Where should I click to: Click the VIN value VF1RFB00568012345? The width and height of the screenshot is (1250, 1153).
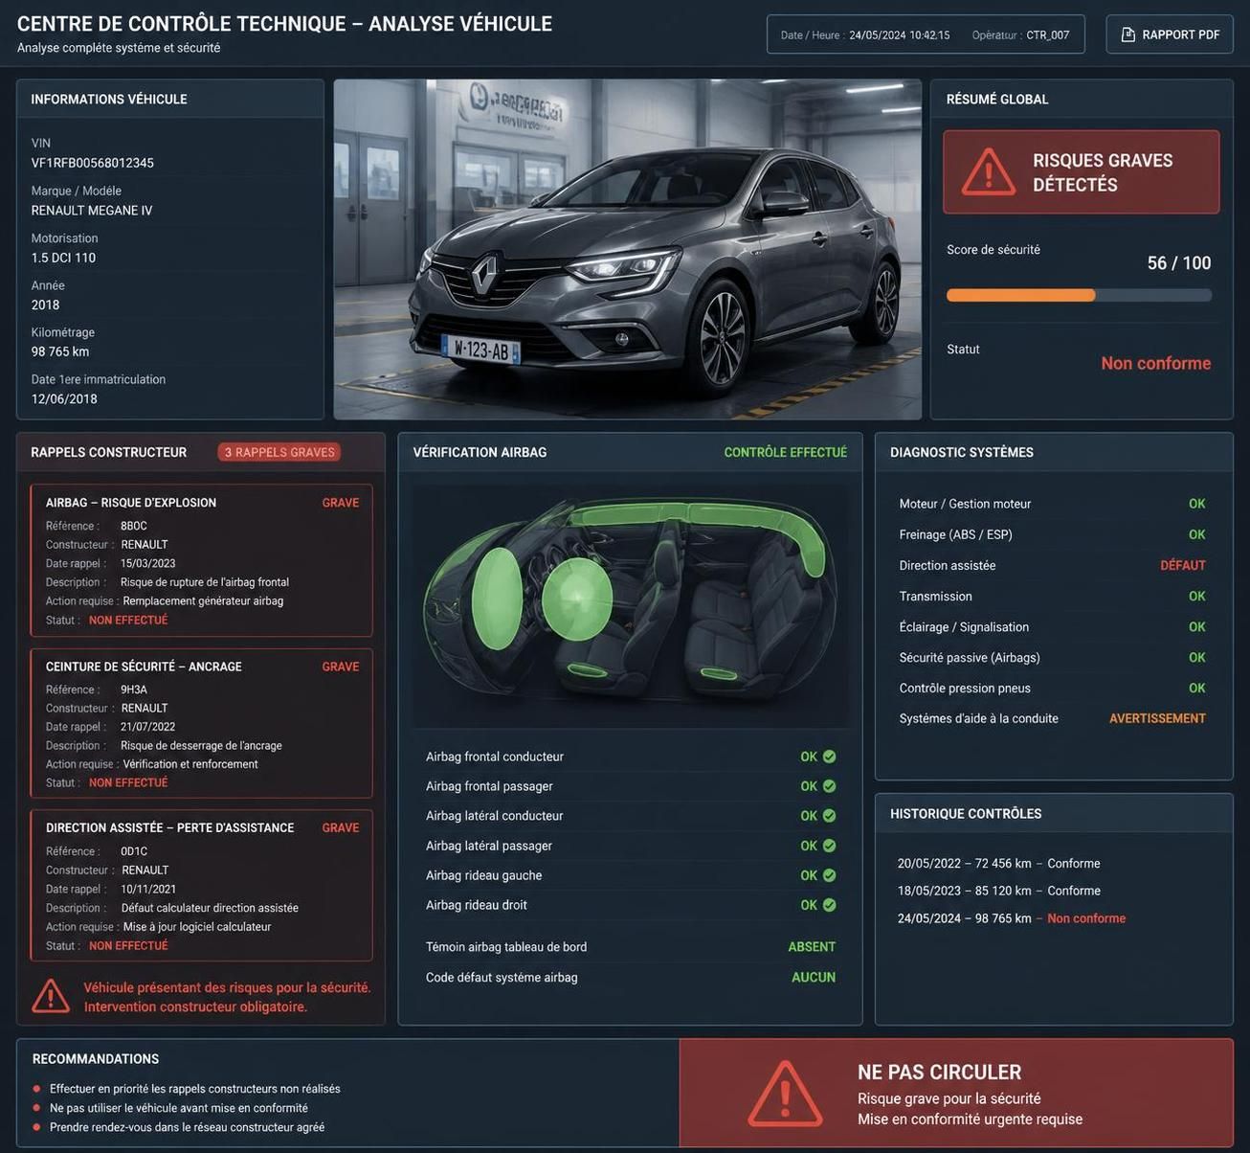coord(92,163)
